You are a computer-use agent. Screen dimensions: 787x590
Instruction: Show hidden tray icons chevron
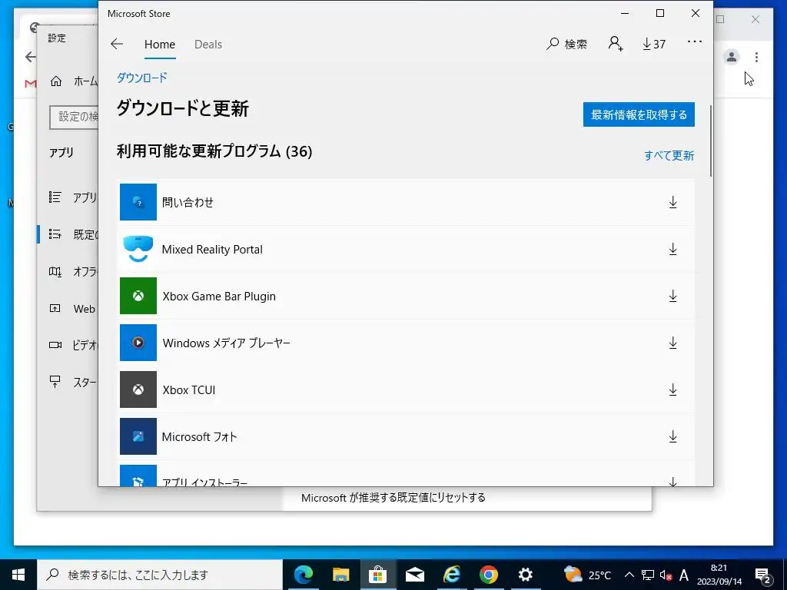click(629, 575)
